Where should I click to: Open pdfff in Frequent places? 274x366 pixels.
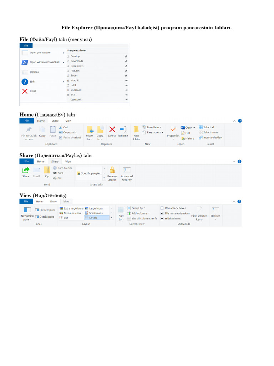(x=73, y=85)
